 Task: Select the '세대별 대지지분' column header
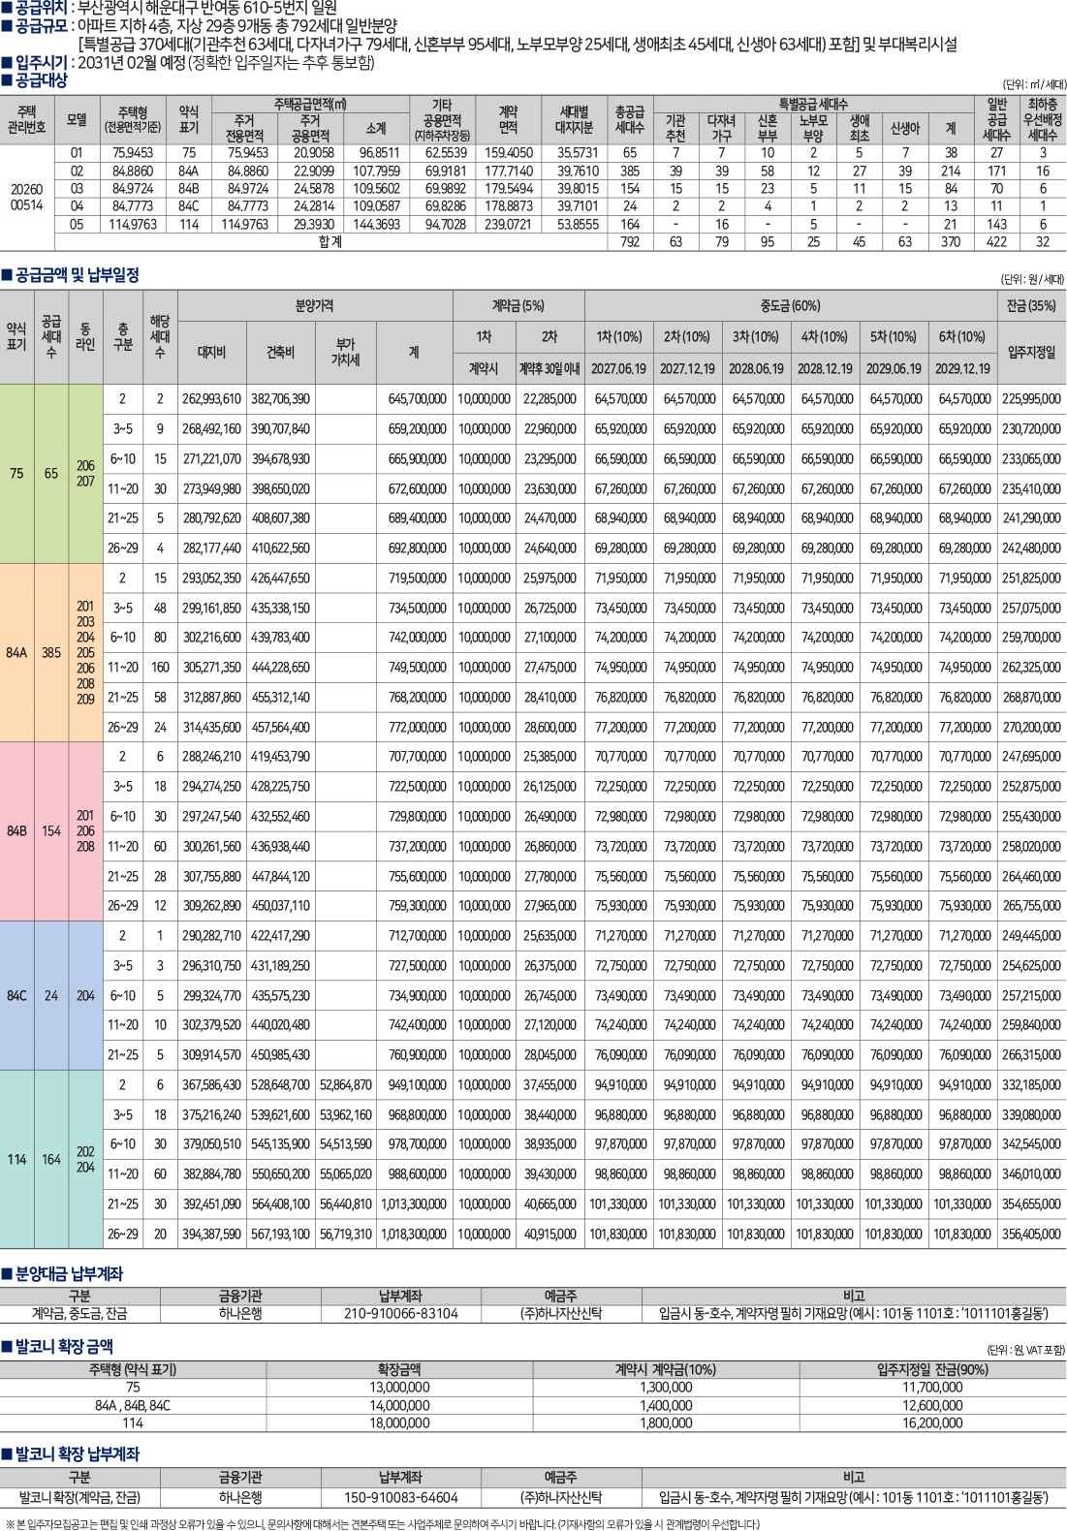click(576, 120)
